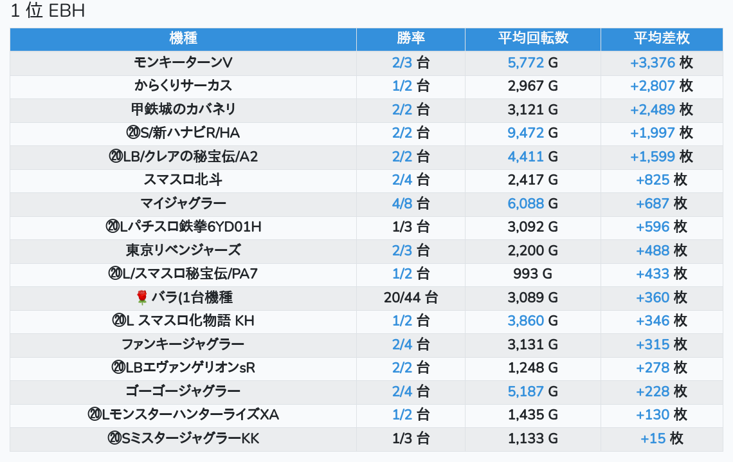The image size is (733, 462).
Task: Select the +15 枚 difference value
Action: 661,439
